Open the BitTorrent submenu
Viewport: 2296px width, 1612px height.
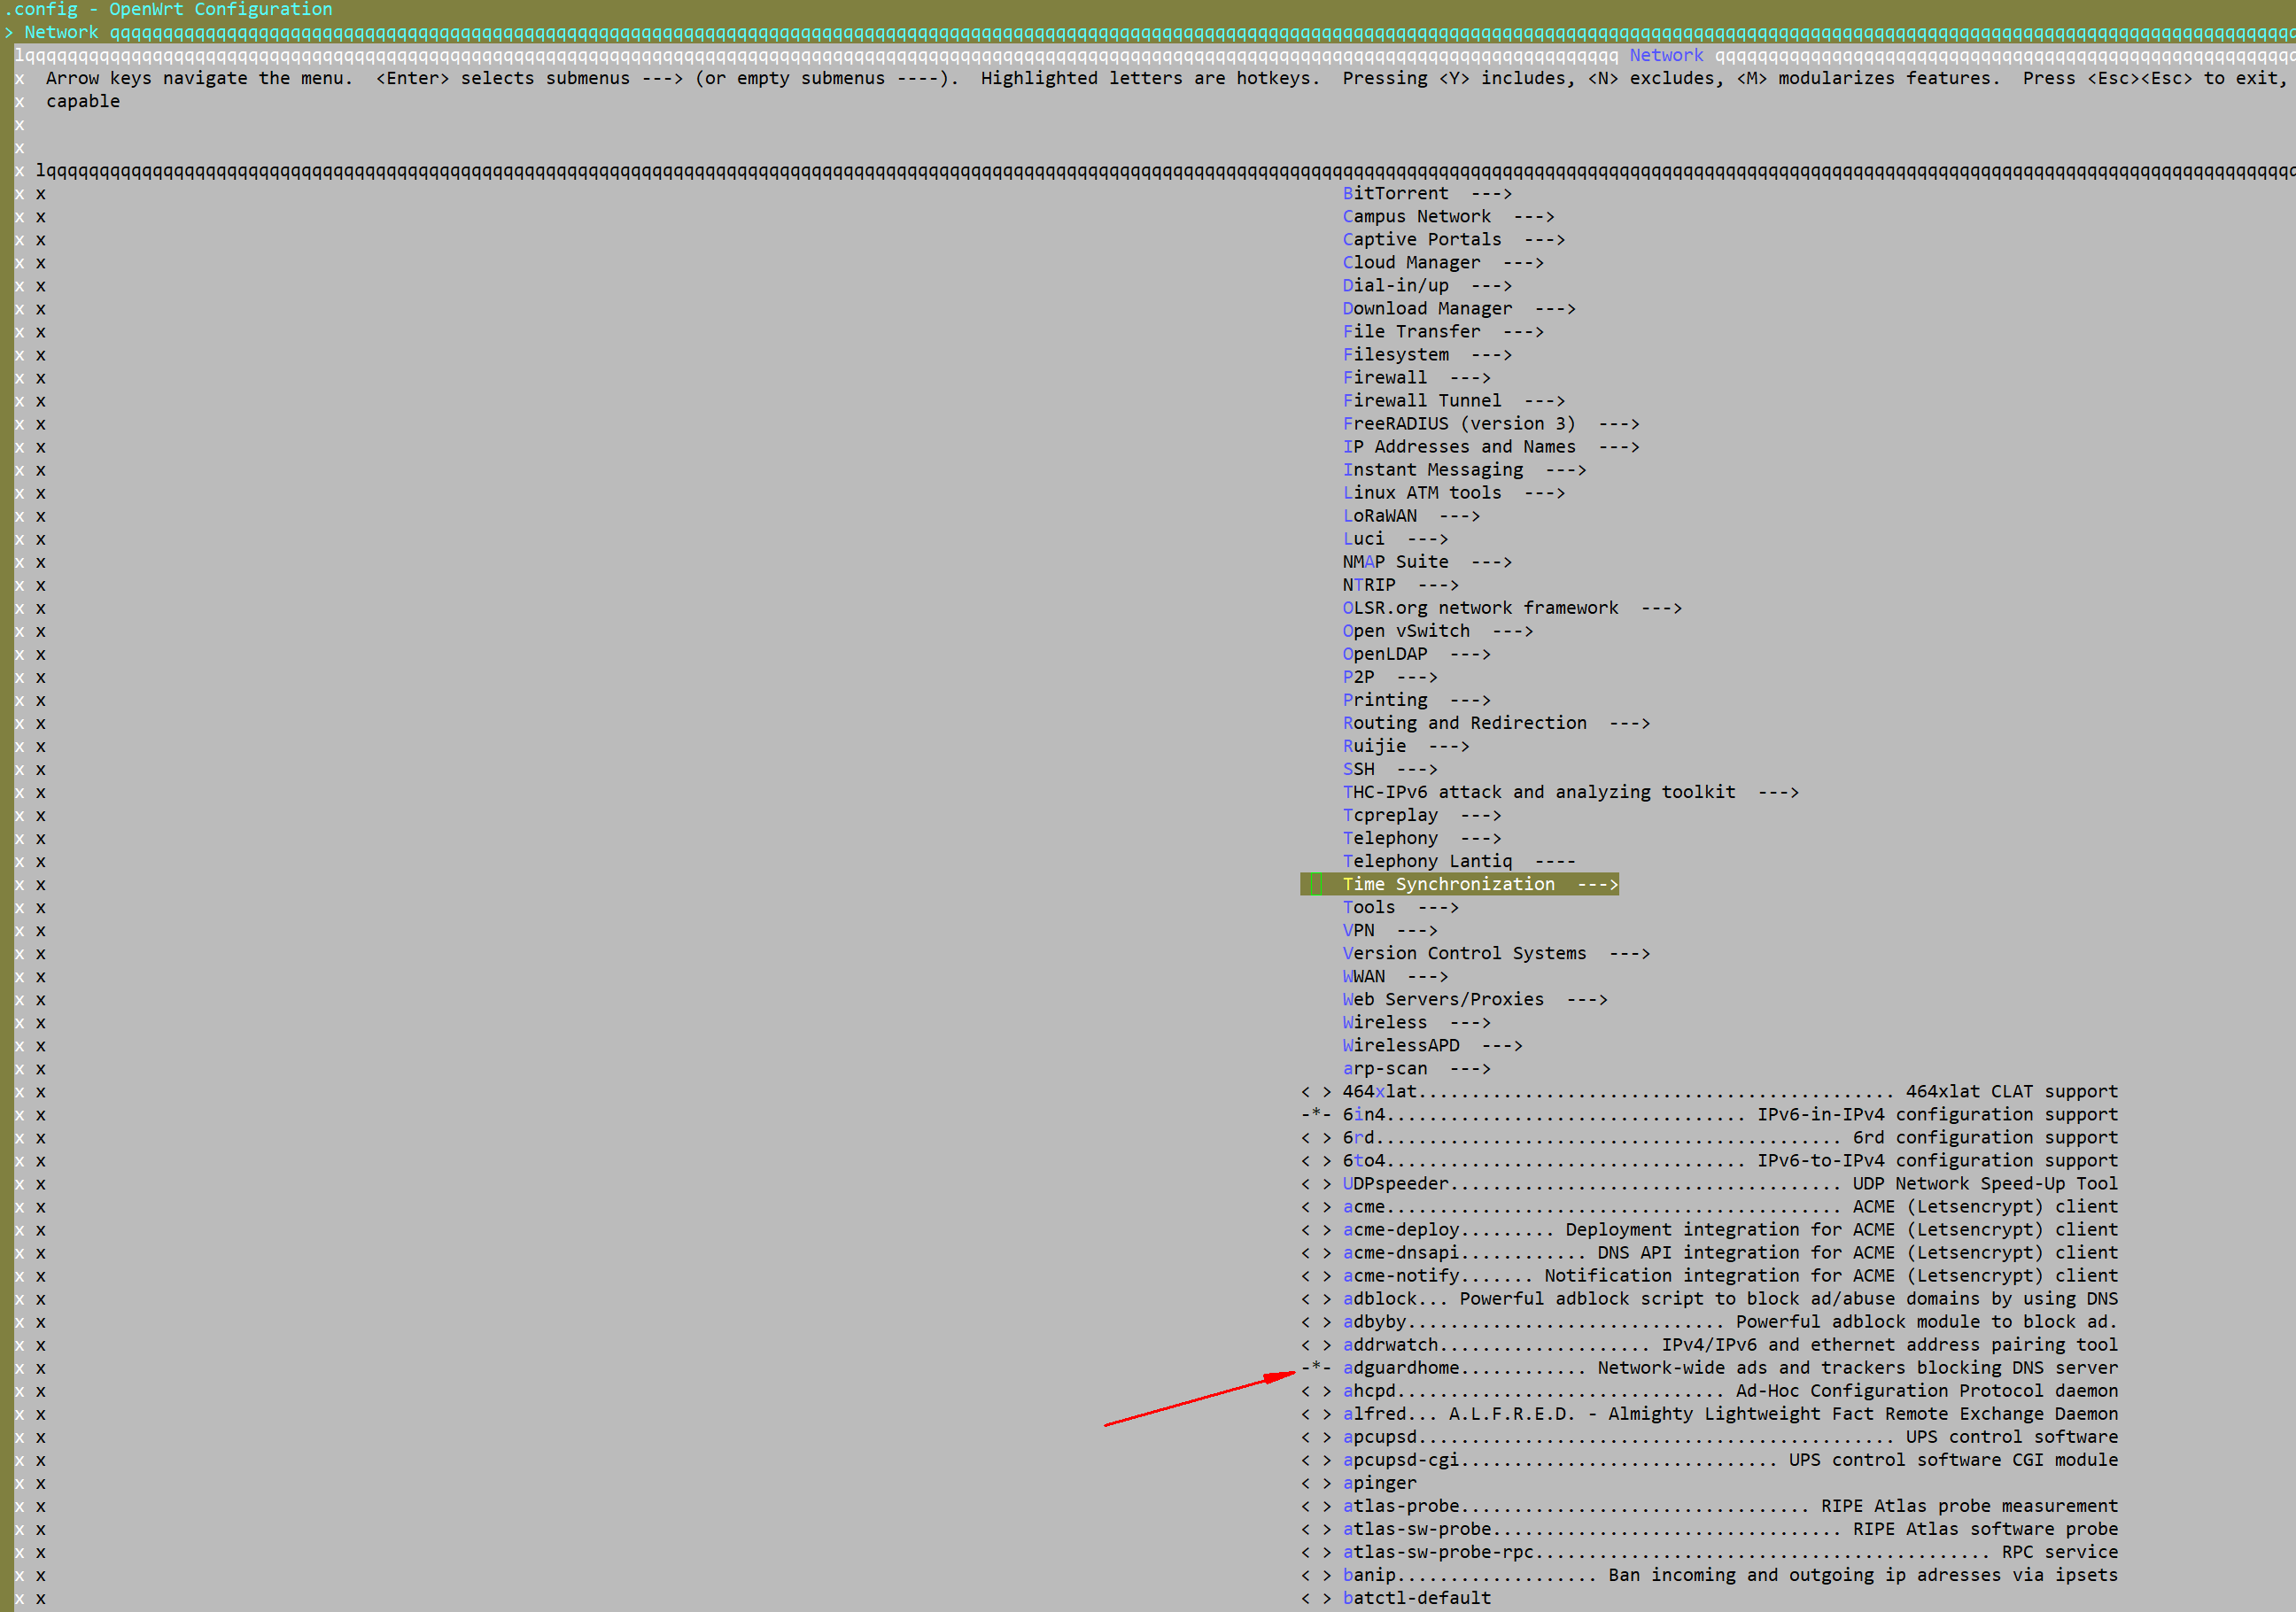click(x=1397, y=193)
